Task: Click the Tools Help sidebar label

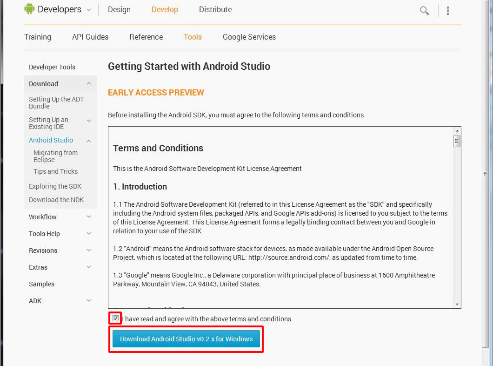Action: pyautogui.click(x=44, y=233)
